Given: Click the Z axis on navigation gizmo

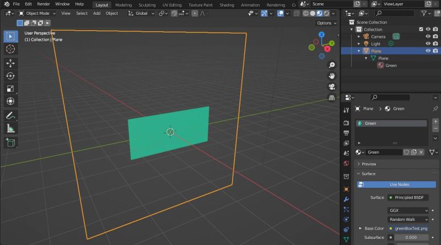Looking at the screenshot, I should (321, 35).
